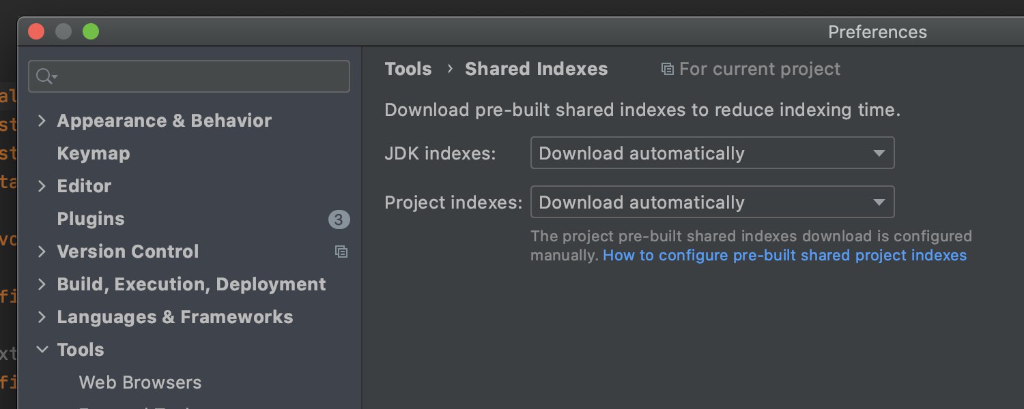Click the copy icon next to For current project

pos(667,69)
